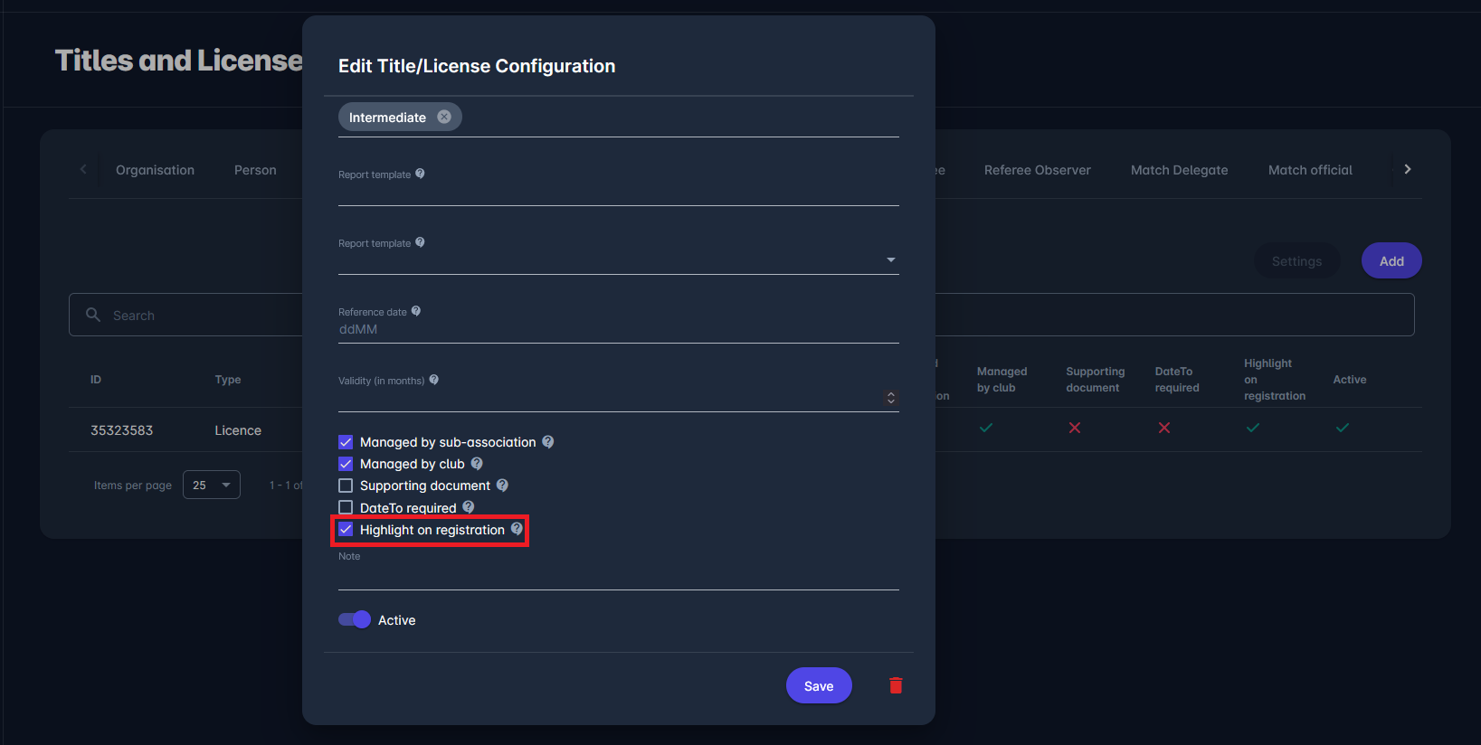Save the title/license configuration
This screenshot has width=1481, height=745.
coord(819,685)
